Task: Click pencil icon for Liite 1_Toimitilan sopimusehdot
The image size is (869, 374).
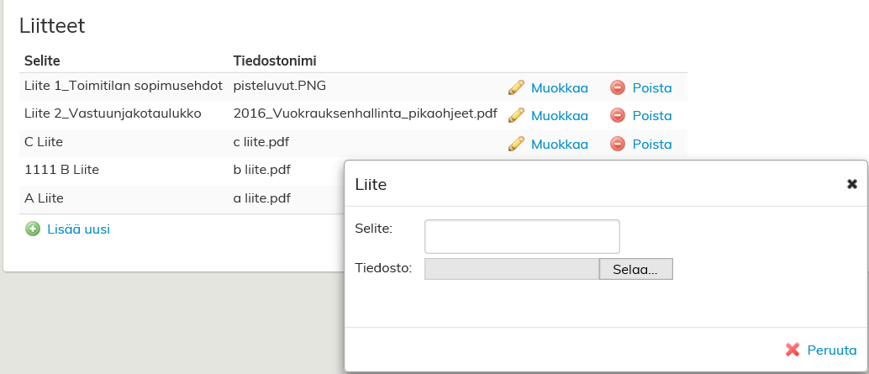Action: (516, 87)
